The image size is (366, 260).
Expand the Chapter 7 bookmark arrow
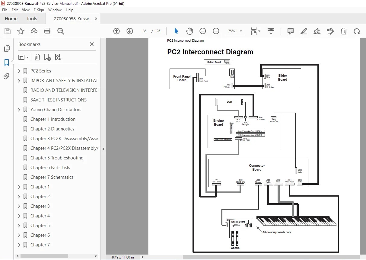coord(19,245)
